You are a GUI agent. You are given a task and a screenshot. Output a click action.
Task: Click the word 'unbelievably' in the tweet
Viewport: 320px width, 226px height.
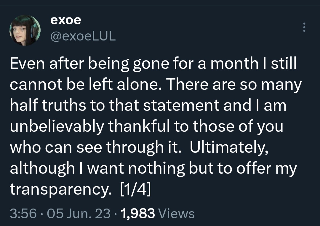pos(57,126)
